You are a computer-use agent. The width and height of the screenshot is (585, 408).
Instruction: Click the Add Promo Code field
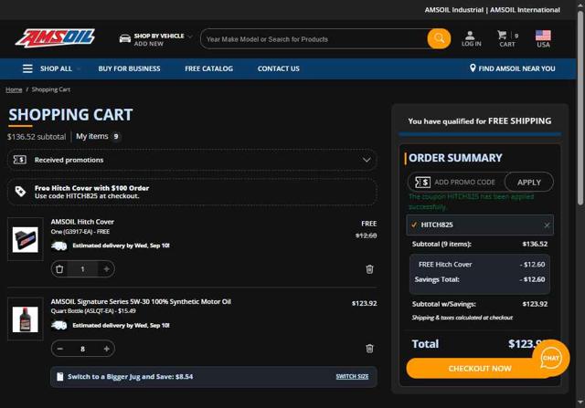click(x=464, y=182)
